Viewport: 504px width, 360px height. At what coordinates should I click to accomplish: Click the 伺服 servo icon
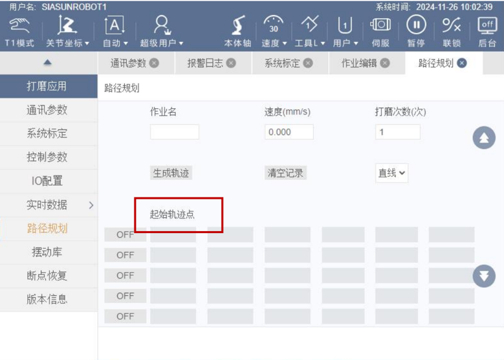(380, 26)
